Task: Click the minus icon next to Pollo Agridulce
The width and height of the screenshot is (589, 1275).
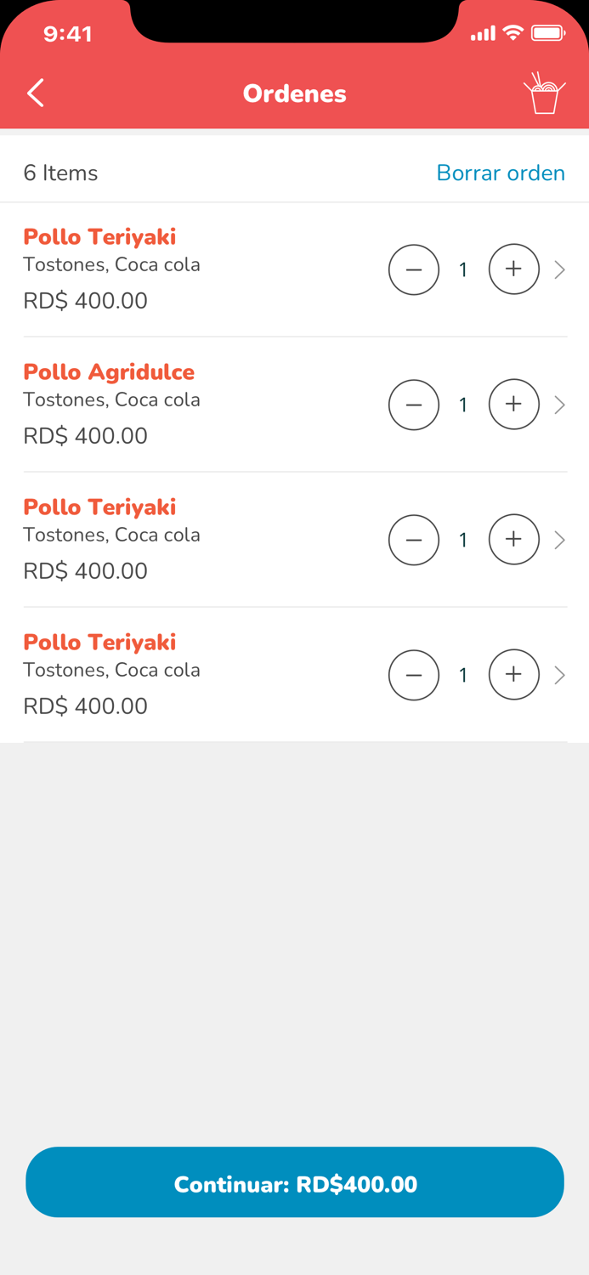Action: [x=414, y=405]
